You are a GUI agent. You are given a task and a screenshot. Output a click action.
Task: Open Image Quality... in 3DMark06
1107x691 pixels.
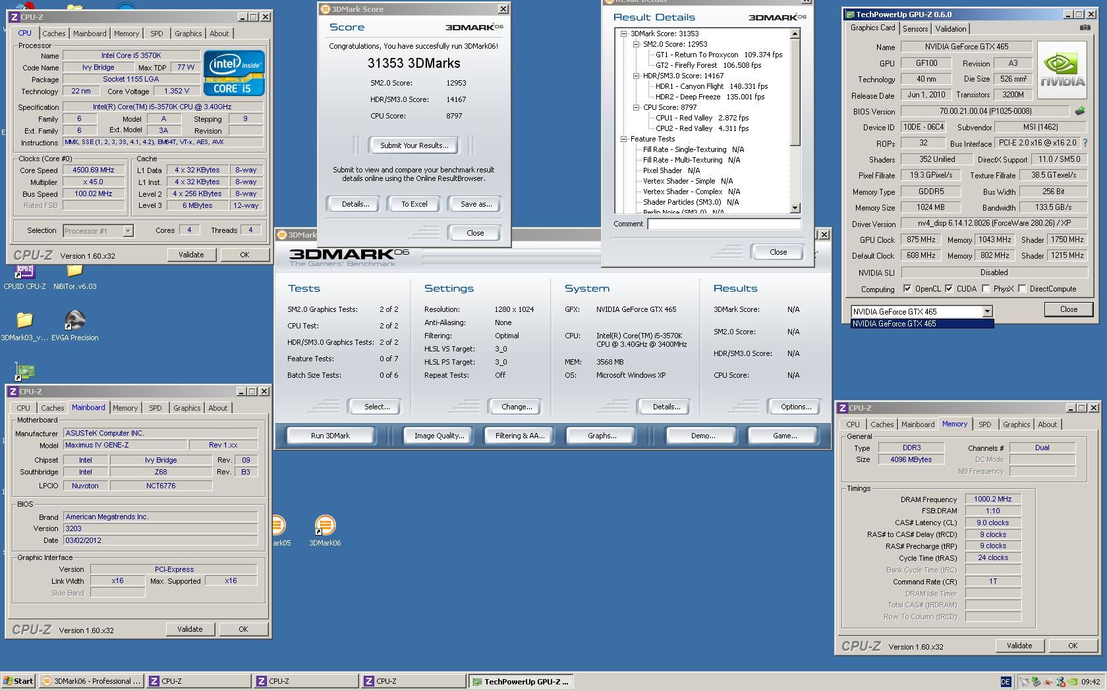(439, 436)
